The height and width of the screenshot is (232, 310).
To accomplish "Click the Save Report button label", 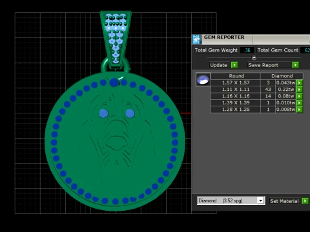I will 263,65.
